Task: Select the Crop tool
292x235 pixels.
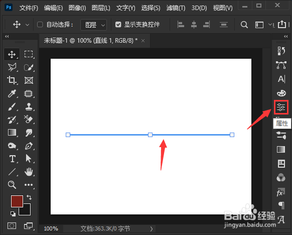Action: point(12,80)
